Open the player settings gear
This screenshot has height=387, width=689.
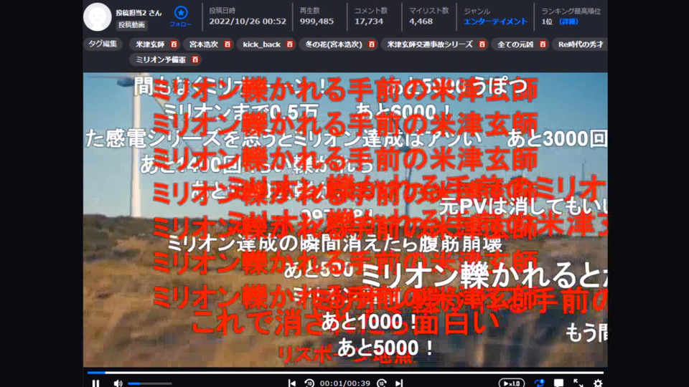[x=598, y=383]
